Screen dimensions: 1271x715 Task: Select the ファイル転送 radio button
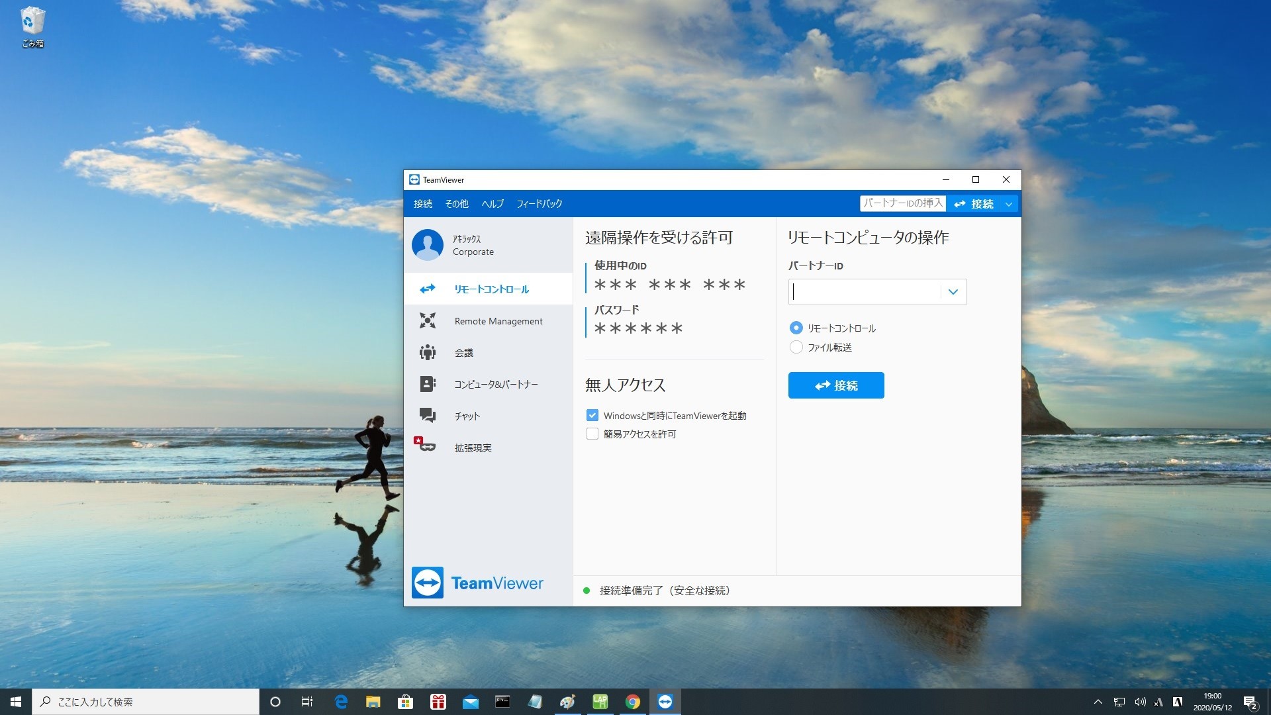pyautogui.click(x=796, y=347)
